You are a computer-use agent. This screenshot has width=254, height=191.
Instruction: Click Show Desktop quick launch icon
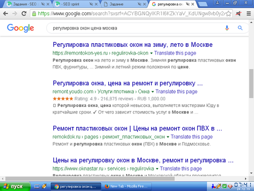37,186
